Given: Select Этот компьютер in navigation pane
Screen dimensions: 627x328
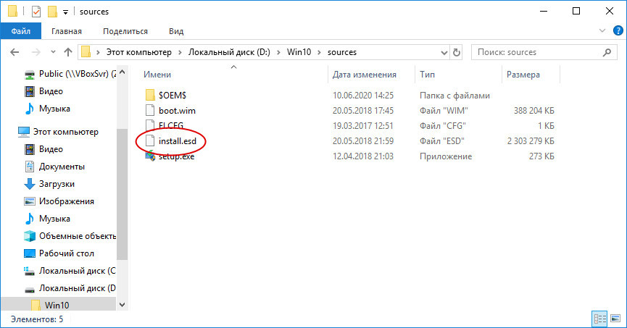Looking at the screenshot, I should [x=65, y=132].
